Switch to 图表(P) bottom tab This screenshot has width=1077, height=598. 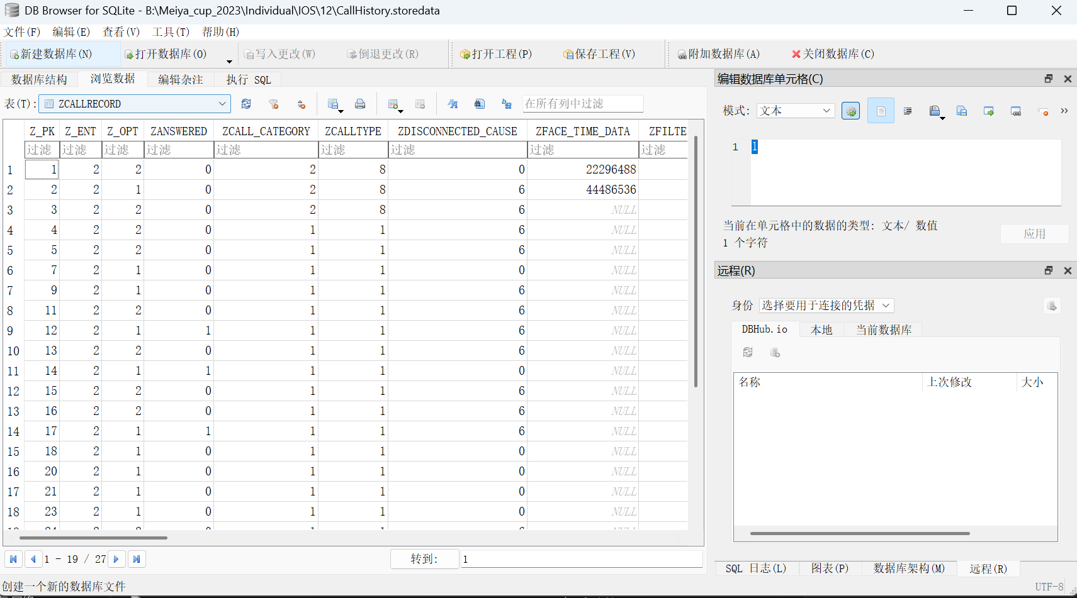coord(830,568)
